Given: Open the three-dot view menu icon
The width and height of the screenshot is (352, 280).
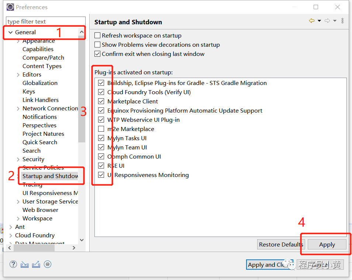Looking at the screenshot, I should [342, 21].
